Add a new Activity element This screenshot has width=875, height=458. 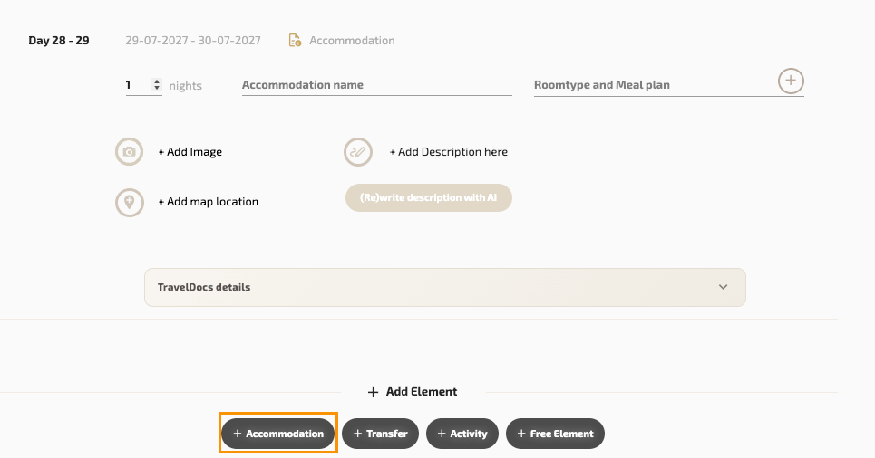pyautogui.click(x=462, y=434)
